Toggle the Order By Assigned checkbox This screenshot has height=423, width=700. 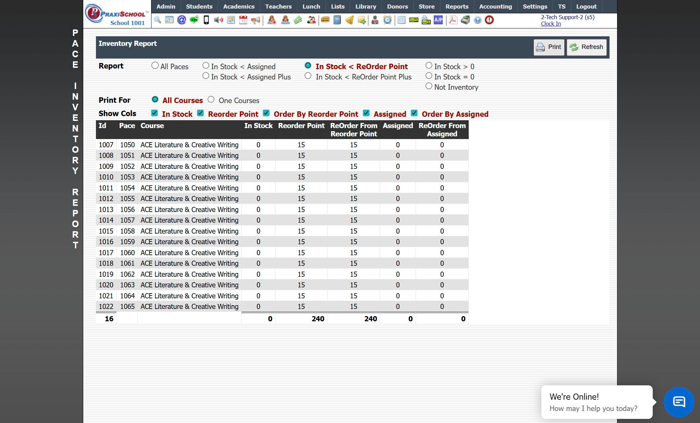click(414, 113)
